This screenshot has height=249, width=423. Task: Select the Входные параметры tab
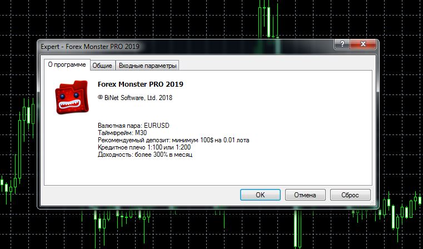click(x=147, y=66)
